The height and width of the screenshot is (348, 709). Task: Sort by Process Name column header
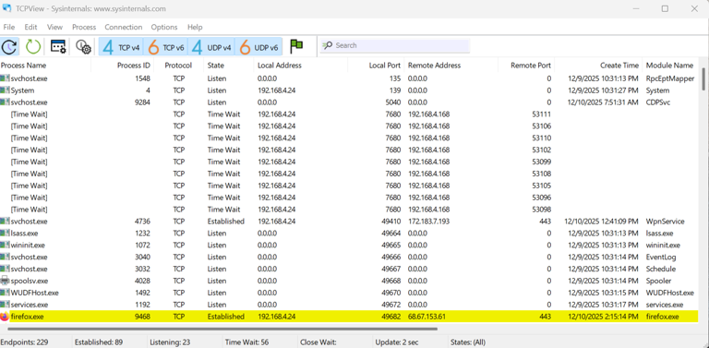pos(45,66)
